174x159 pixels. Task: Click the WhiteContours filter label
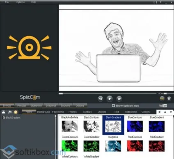click(70, 157)
